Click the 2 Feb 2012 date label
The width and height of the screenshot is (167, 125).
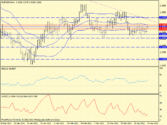coord(59,123)
